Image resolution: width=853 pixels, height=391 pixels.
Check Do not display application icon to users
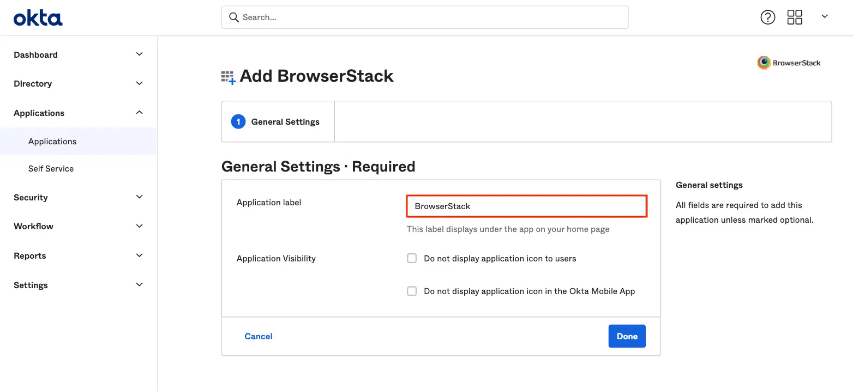click(412, 258)
